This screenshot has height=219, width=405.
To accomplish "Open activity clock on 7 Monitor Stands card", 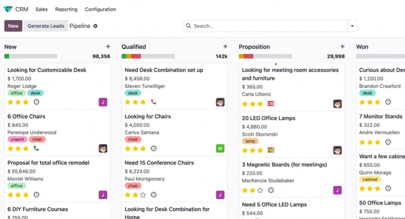I will pos(388,142).
